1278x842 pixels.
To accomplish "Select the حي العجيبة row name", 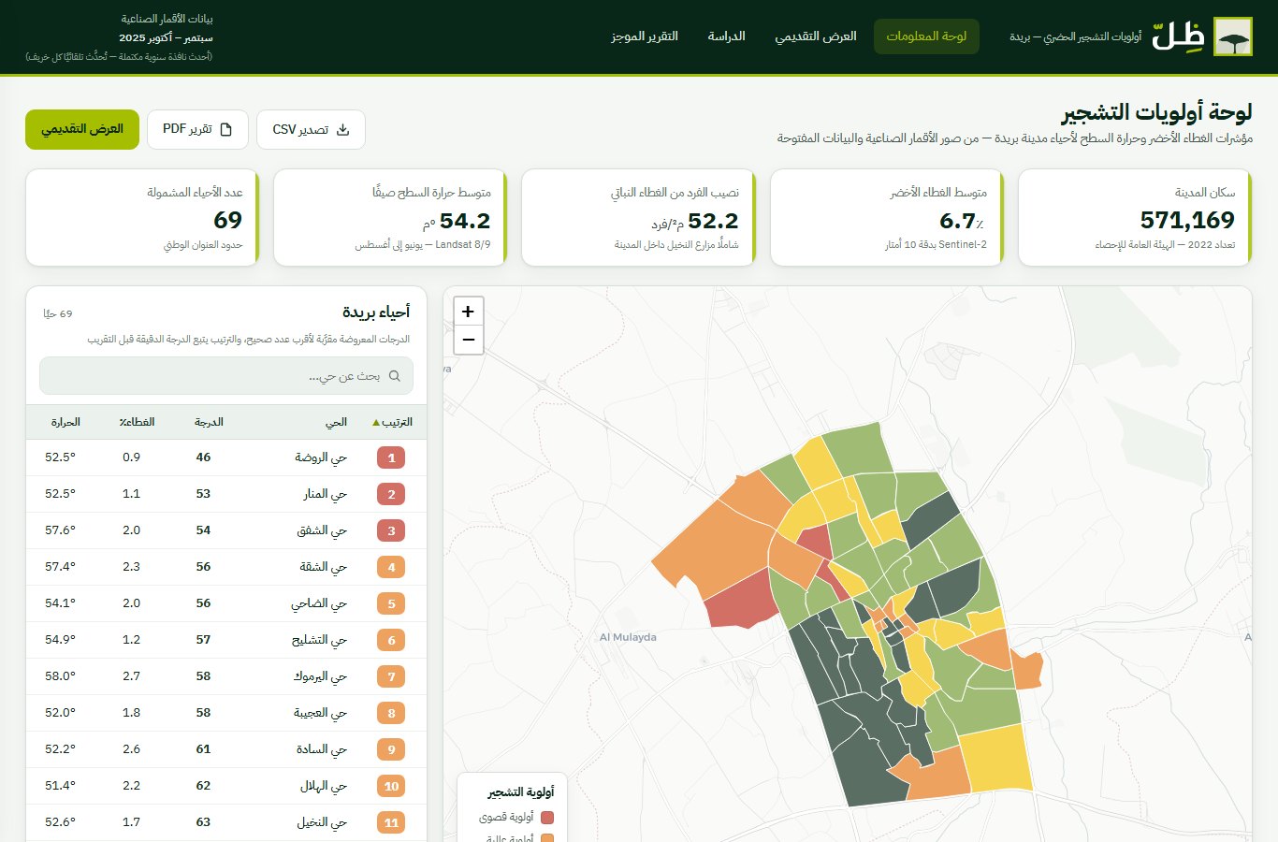I will (x=320, y=713).
